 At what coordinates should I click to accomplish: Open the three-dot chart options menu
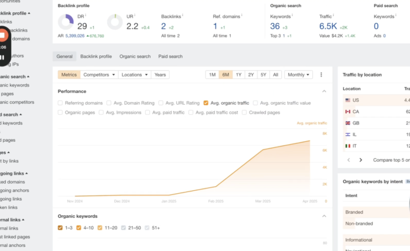tap(321, 75)
